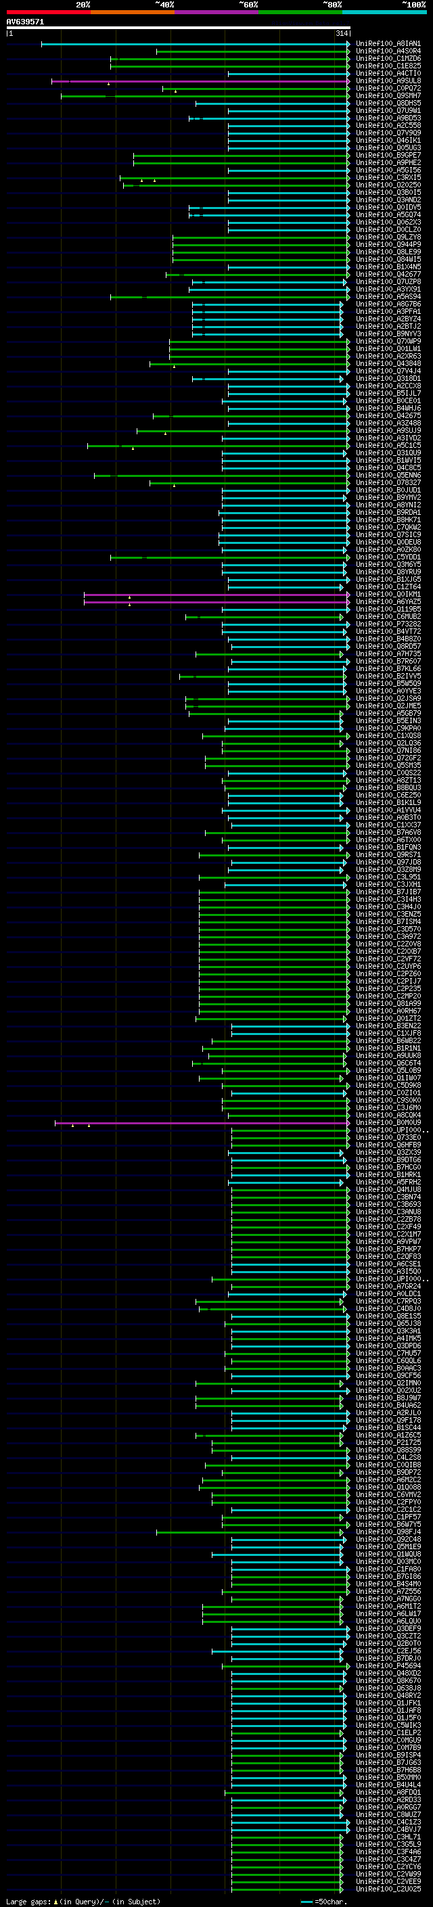Click hit label UniRef100_B9GPE7

point(388,156)
